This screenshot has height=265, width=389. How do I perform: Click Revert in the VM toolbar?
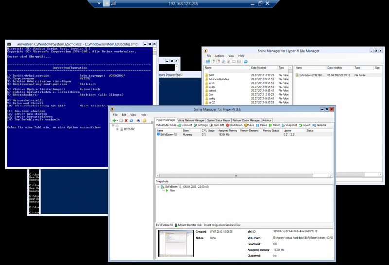point(304,125)
